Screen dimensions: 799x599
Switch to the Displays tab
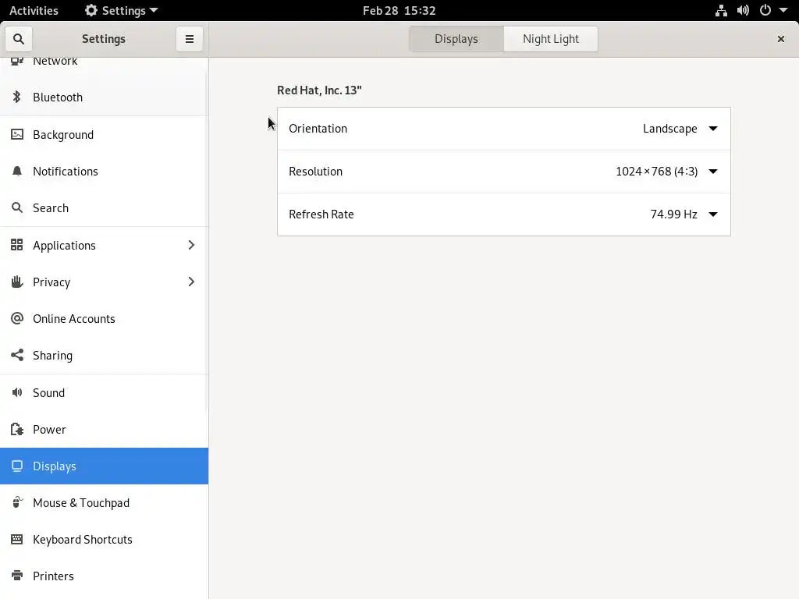456,39
